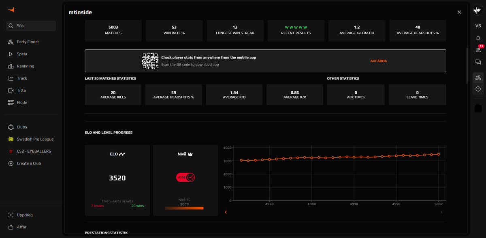Open the notifications bell
Image resolution: width=486 pixels, height=238 pixels.
click(x=478, y=38)
